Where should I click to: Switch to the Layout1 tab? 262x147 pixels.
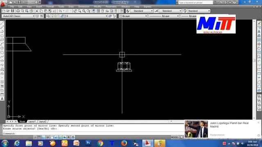pos(32,122)
